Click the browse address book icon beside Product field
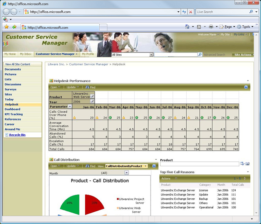The height and width of the screenshot is (224, 261). point(247,164)
